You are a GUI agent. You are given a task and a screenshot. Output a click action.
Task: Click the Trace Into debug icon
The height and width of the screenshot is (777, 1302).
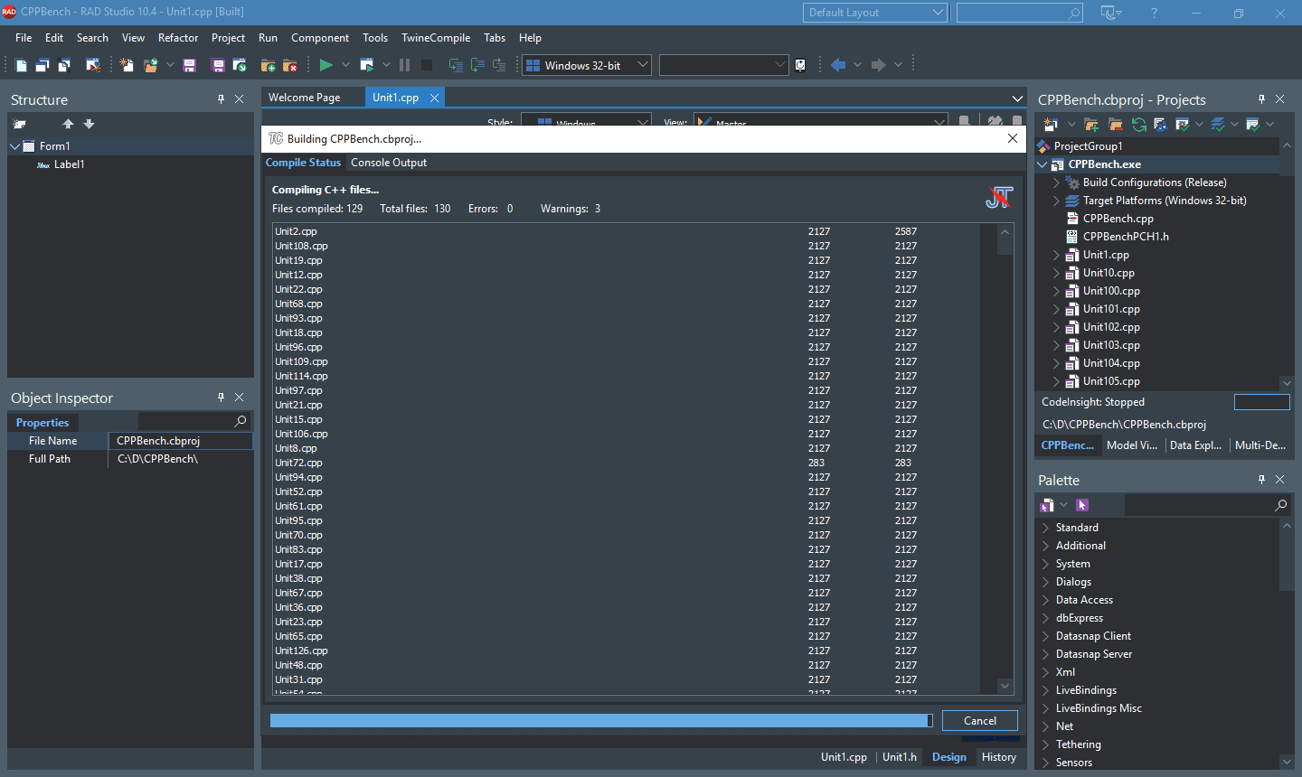tap(456, 65)
